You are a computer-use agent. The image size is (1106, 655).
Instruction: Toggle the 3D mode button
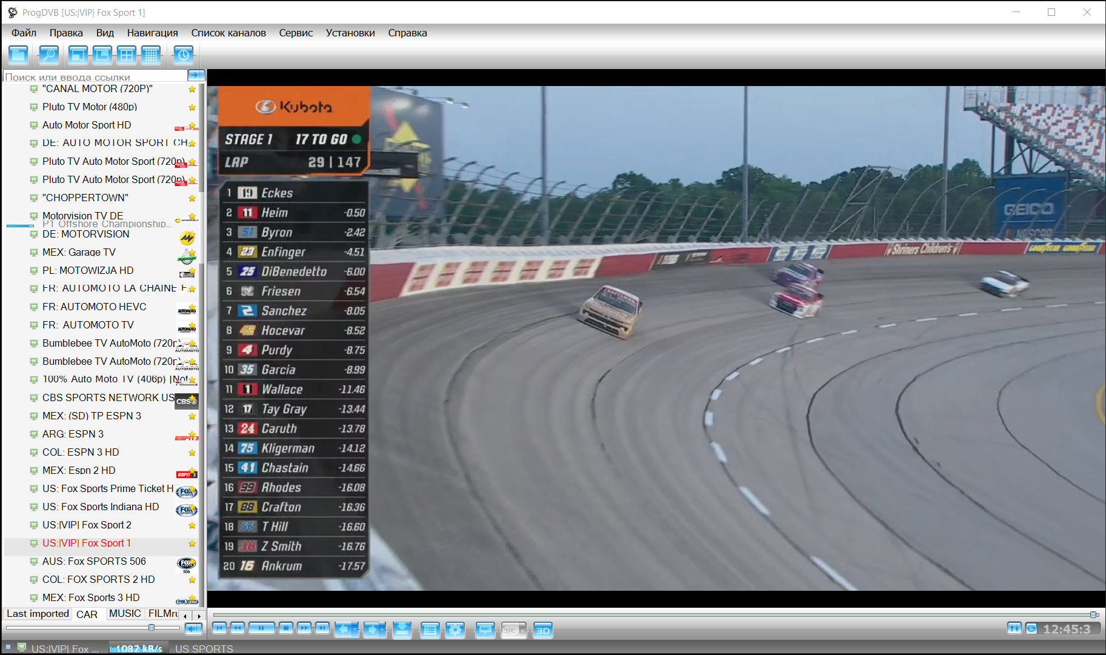coord(543,630)
